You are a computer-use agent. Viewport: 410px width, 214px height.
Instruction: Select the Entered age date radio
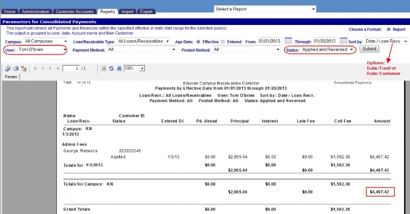pyautogui.click(x=223, y=42)
